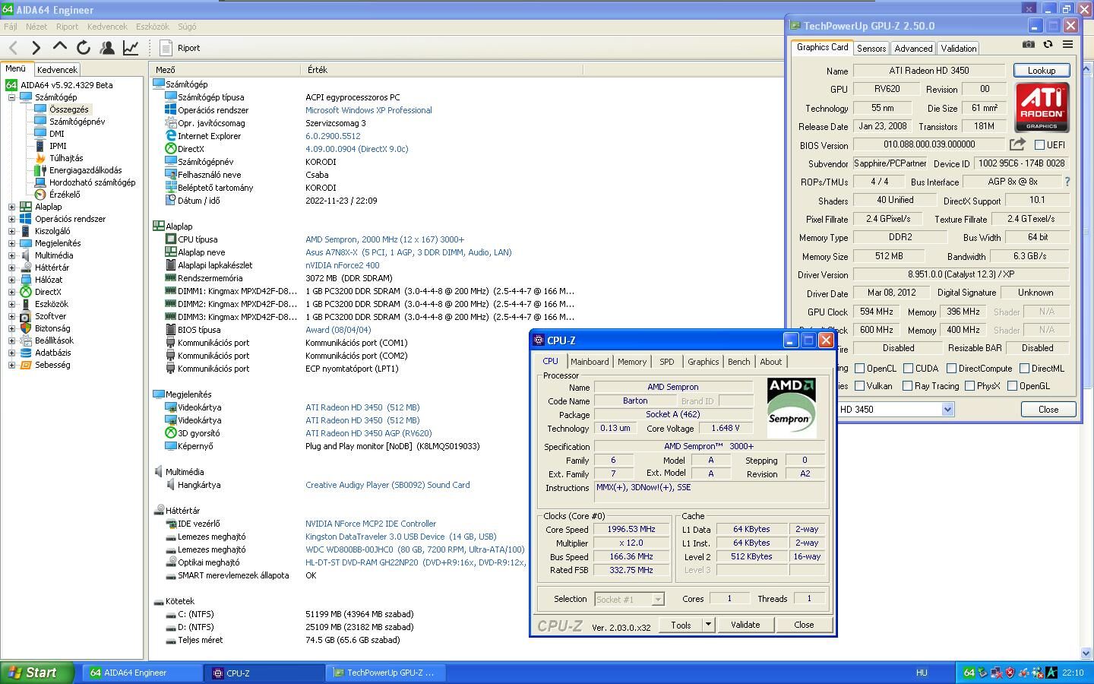Toggle the DirectML checkbox
Image resolution: width=1094 pixels, height=684 pixels.
point(1024,369)
